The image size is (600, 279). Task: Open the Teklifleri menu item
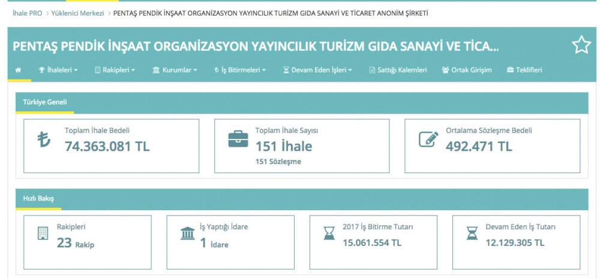(524, 70)
